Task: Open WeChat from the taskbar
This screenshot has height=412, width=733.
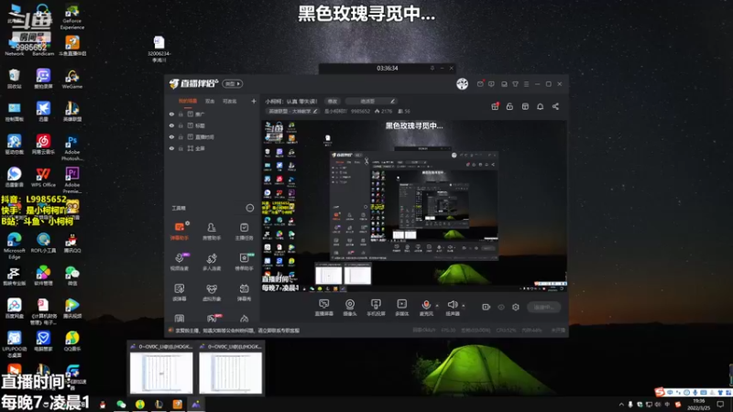Action: click(x=121, y=404)
